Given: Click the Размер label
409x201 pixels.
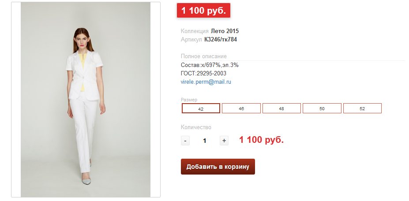Looking at the screenshot, I should [189, 100].
